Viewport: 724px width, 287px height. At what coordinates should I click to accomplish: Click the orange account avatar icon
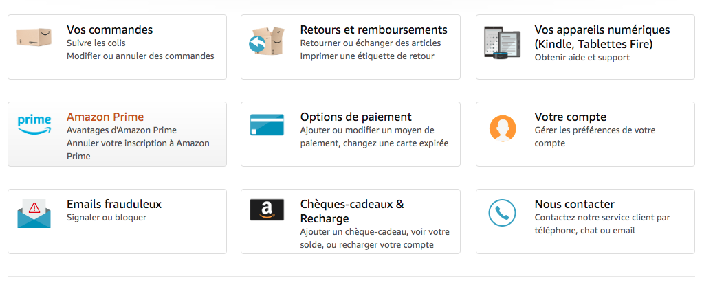503,128
